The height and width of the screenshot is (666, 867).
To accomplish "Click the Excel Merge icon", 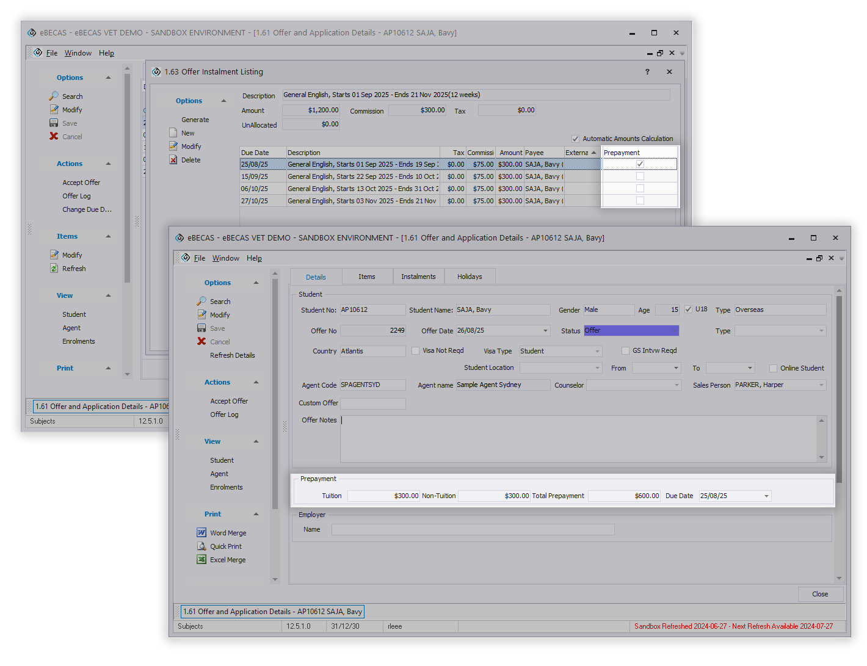I will 201,560.
